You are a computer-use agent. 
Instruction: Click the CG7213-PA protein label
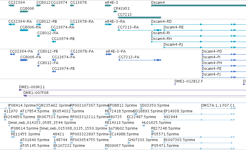(x=129, y=57)
